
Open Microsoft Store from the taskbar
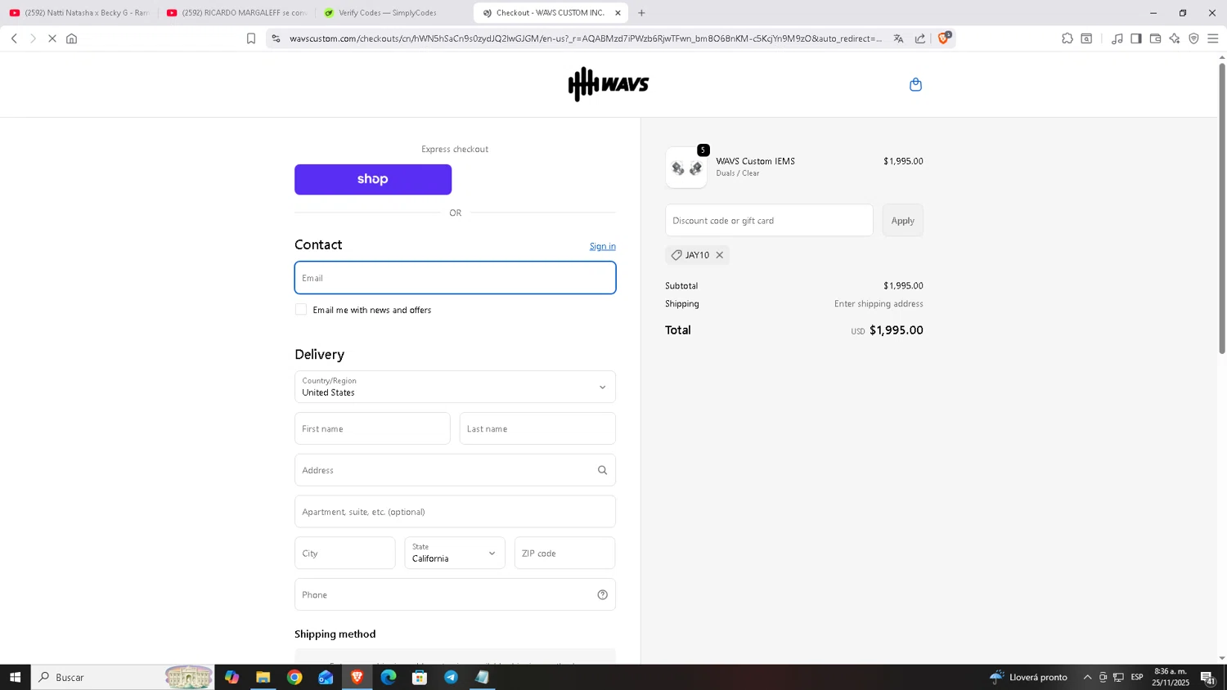[x=420, y=677]
